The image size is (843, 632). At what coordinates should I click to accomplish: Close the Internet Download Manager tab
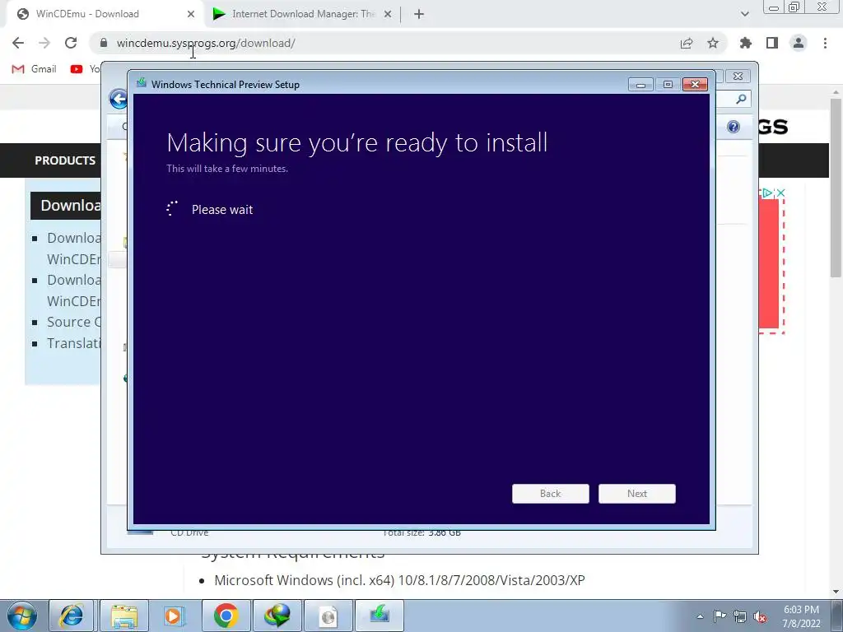[x=388, y=15]
